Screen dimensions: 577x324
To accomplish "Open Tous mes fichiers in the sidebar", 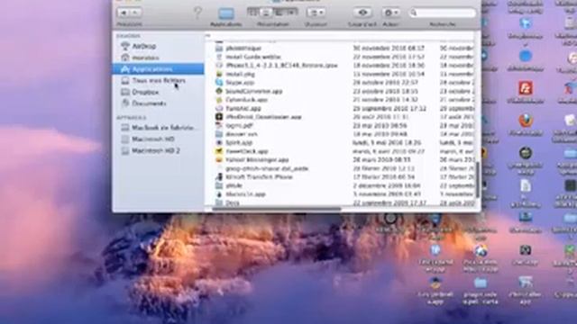I will click(x=159, y=80).
